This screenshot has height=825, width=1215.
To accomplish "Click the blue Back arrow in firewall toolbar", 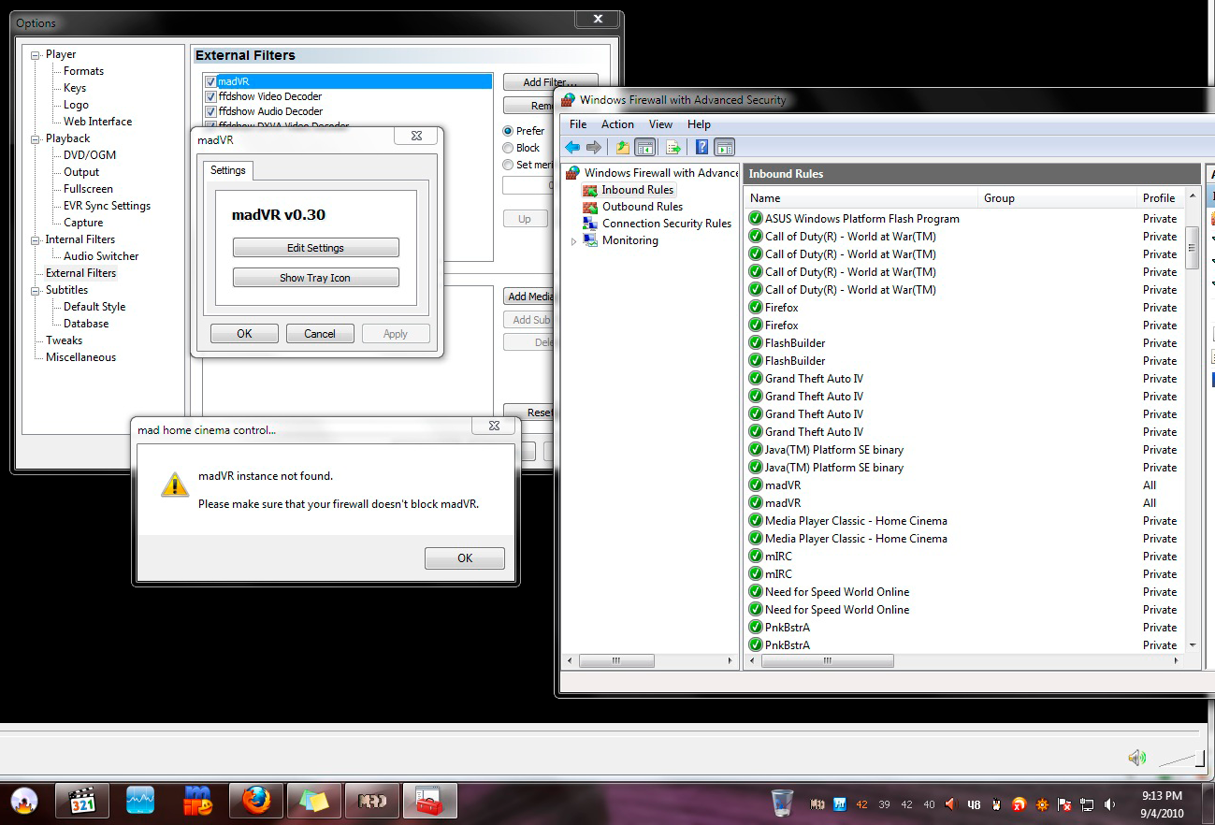I will tap(572, 147).
